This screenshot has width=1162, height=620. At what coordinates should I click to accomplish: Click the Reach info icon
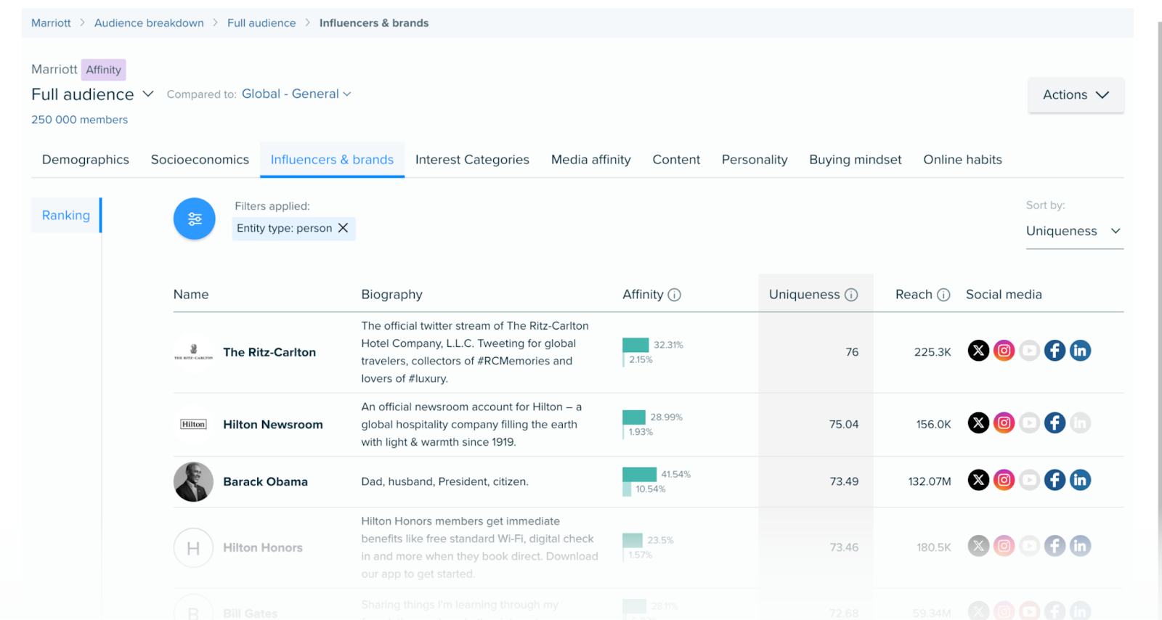click(x=943, y=295)
